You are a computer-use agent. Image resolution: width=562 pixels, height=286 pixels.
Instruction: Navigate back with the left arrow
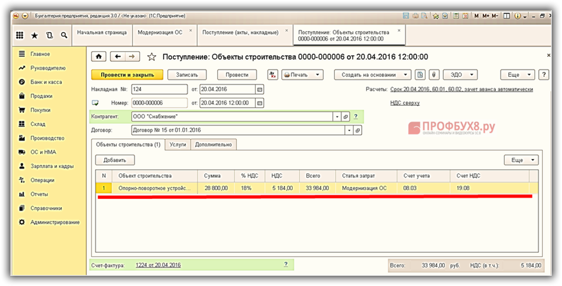pyautogui.click(x=118, y=57)
